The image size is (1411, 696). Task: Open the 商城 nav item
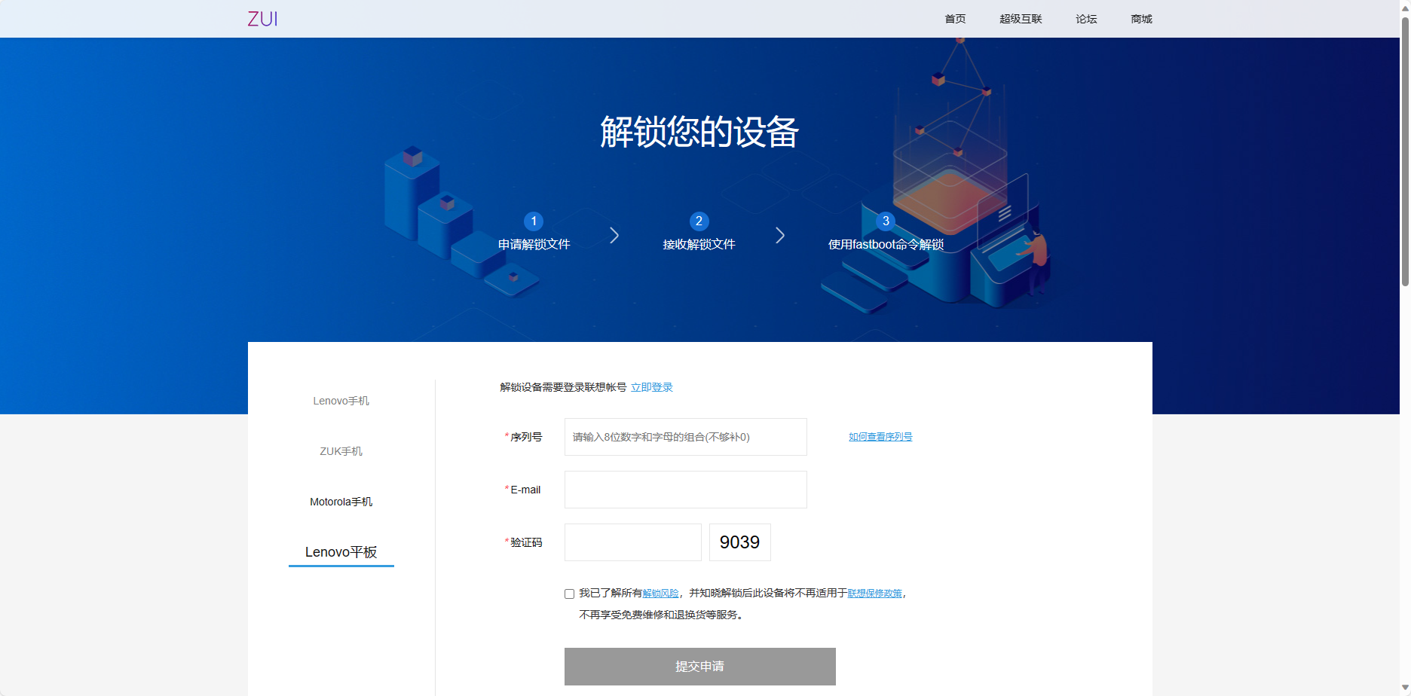point(1141,19)
